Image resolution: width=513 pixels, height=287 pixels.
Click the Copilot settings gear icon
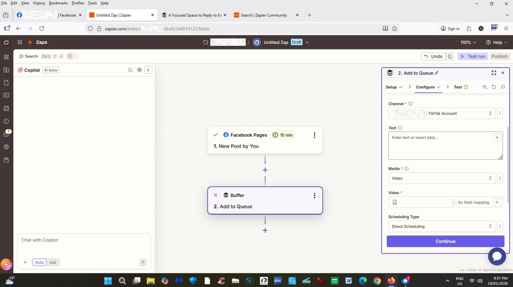[139, 70]
